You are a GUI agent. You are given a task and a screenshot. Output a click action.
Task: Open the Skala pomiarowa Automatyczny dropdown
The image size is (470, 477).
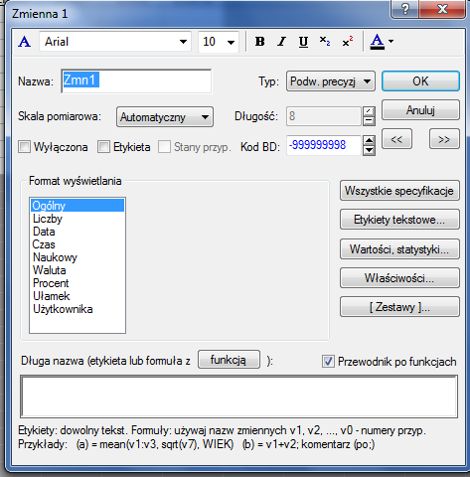point(165,117)
